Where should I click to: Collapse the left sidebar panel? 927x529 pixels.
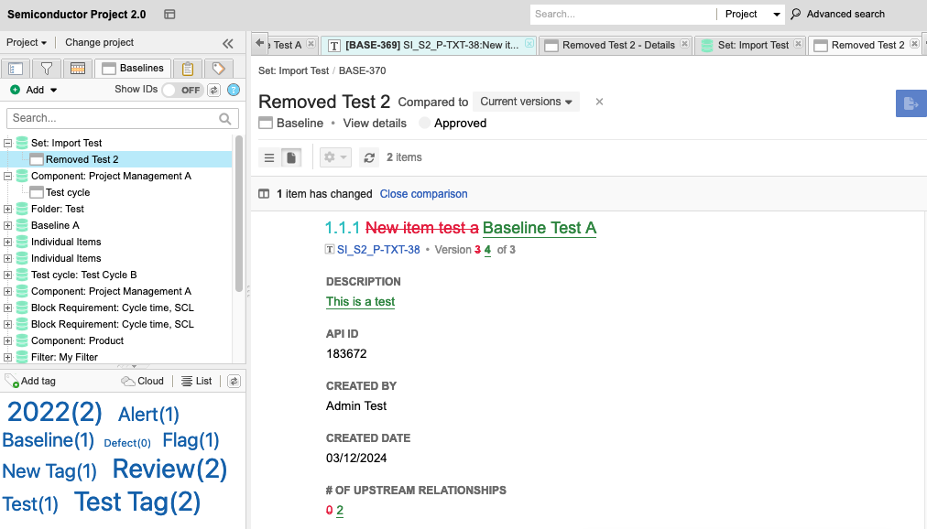228,43
